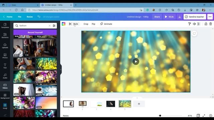Open the Background panel in sidebar
The width and height of the screenshot is (214, 120).
[x=5, y=96]
